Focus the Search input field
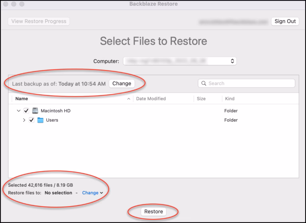 247,83
